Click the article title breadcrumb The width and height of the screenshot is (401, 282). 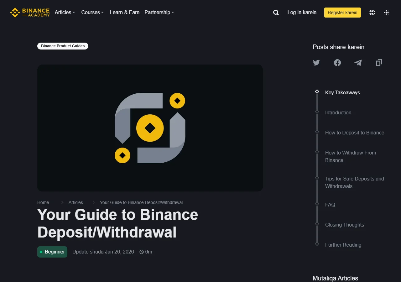click(141, 202)
